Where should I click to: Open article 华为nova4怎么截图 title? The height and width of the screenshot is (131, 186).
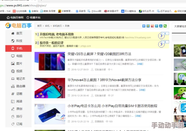[104, 80]
